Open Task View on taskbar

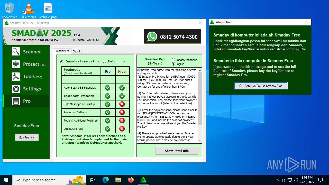click(x=93, y=180)
